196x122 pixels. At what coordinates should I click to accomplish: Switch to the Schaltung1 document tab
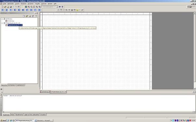45,92
